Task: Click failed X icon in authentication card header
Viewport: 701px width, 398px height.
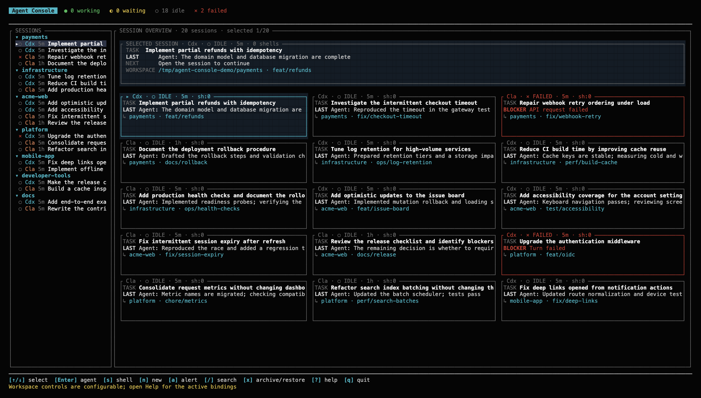Action: [x=528, y=235]
